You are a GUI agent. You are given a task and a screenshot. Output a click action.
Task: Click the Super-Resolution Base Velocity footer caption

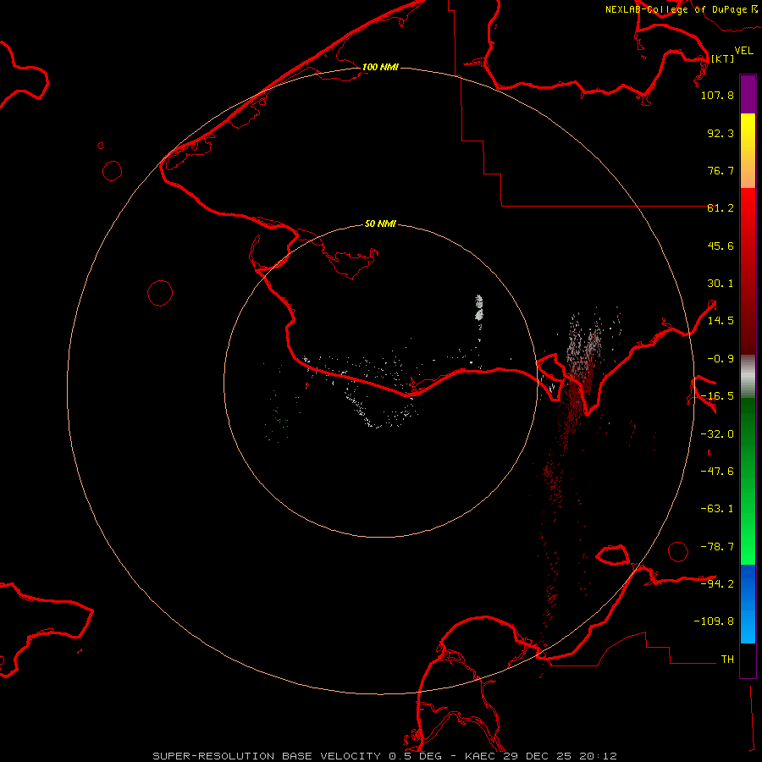(385, 755)
